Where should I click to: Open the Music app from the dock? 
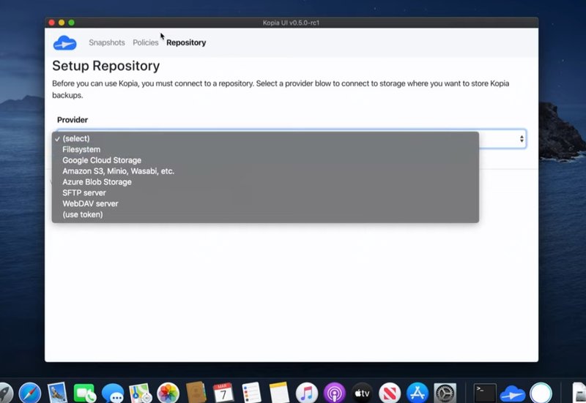point(306,393)
